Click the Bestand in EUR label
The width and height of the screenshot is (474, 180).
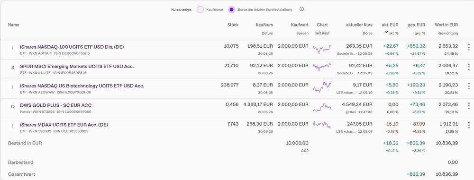point(25,143)
